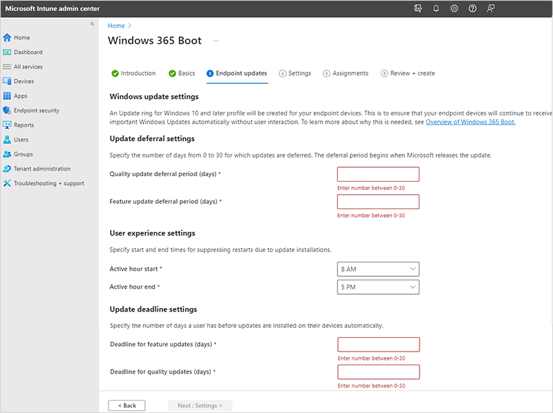Click the step 4 circle icon for Settings
553x413 pixels.
coord(283,73)
